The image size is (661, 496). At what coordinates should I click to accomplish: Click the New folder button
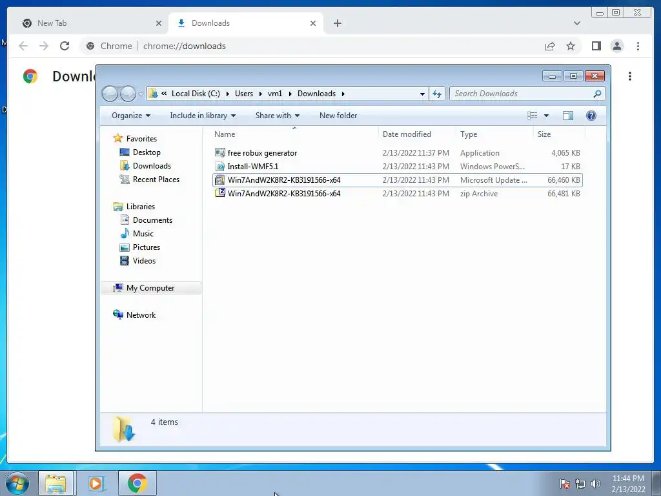(338, 116)
